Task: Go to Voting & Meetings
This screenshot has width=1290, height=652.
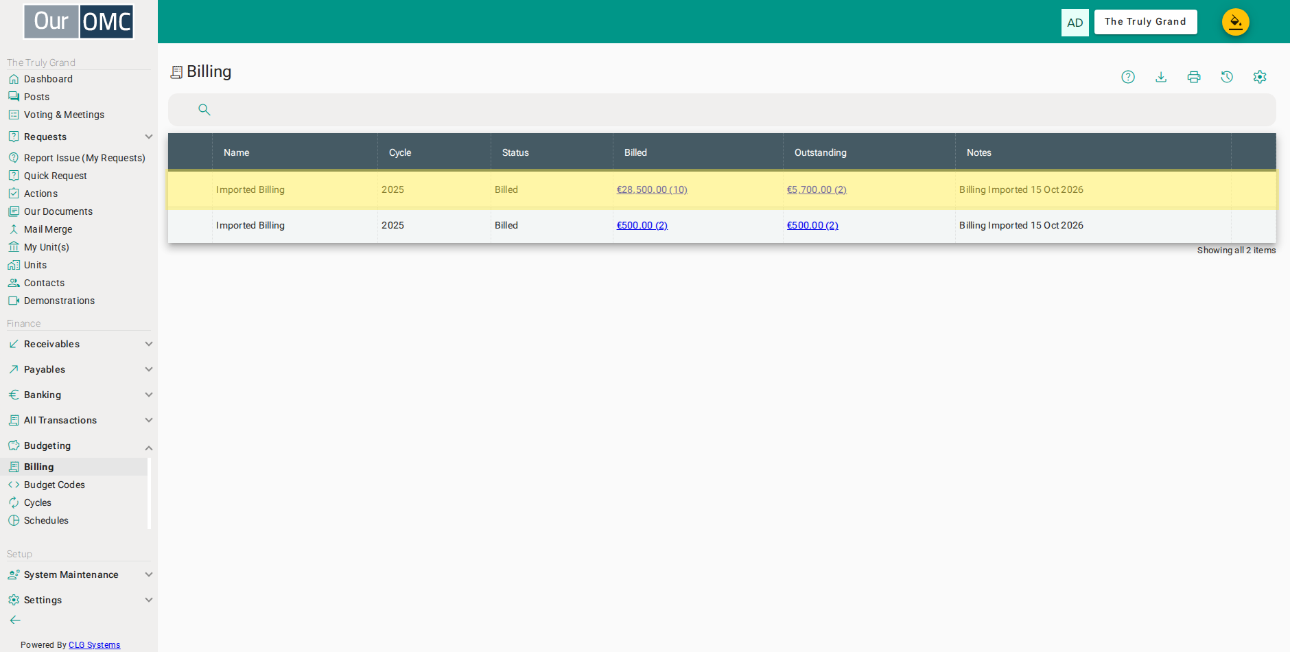Action: [x=64, y=115]
